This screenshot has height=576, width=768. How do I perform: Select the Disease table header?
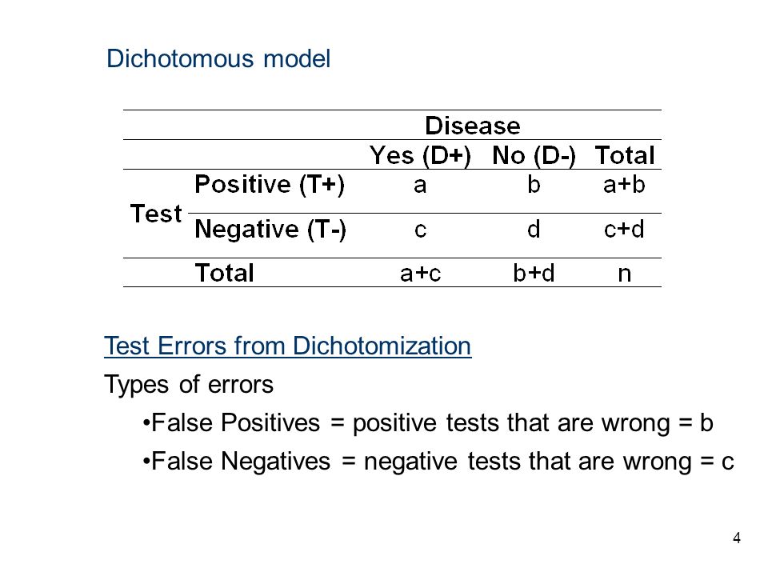(473, 126)
